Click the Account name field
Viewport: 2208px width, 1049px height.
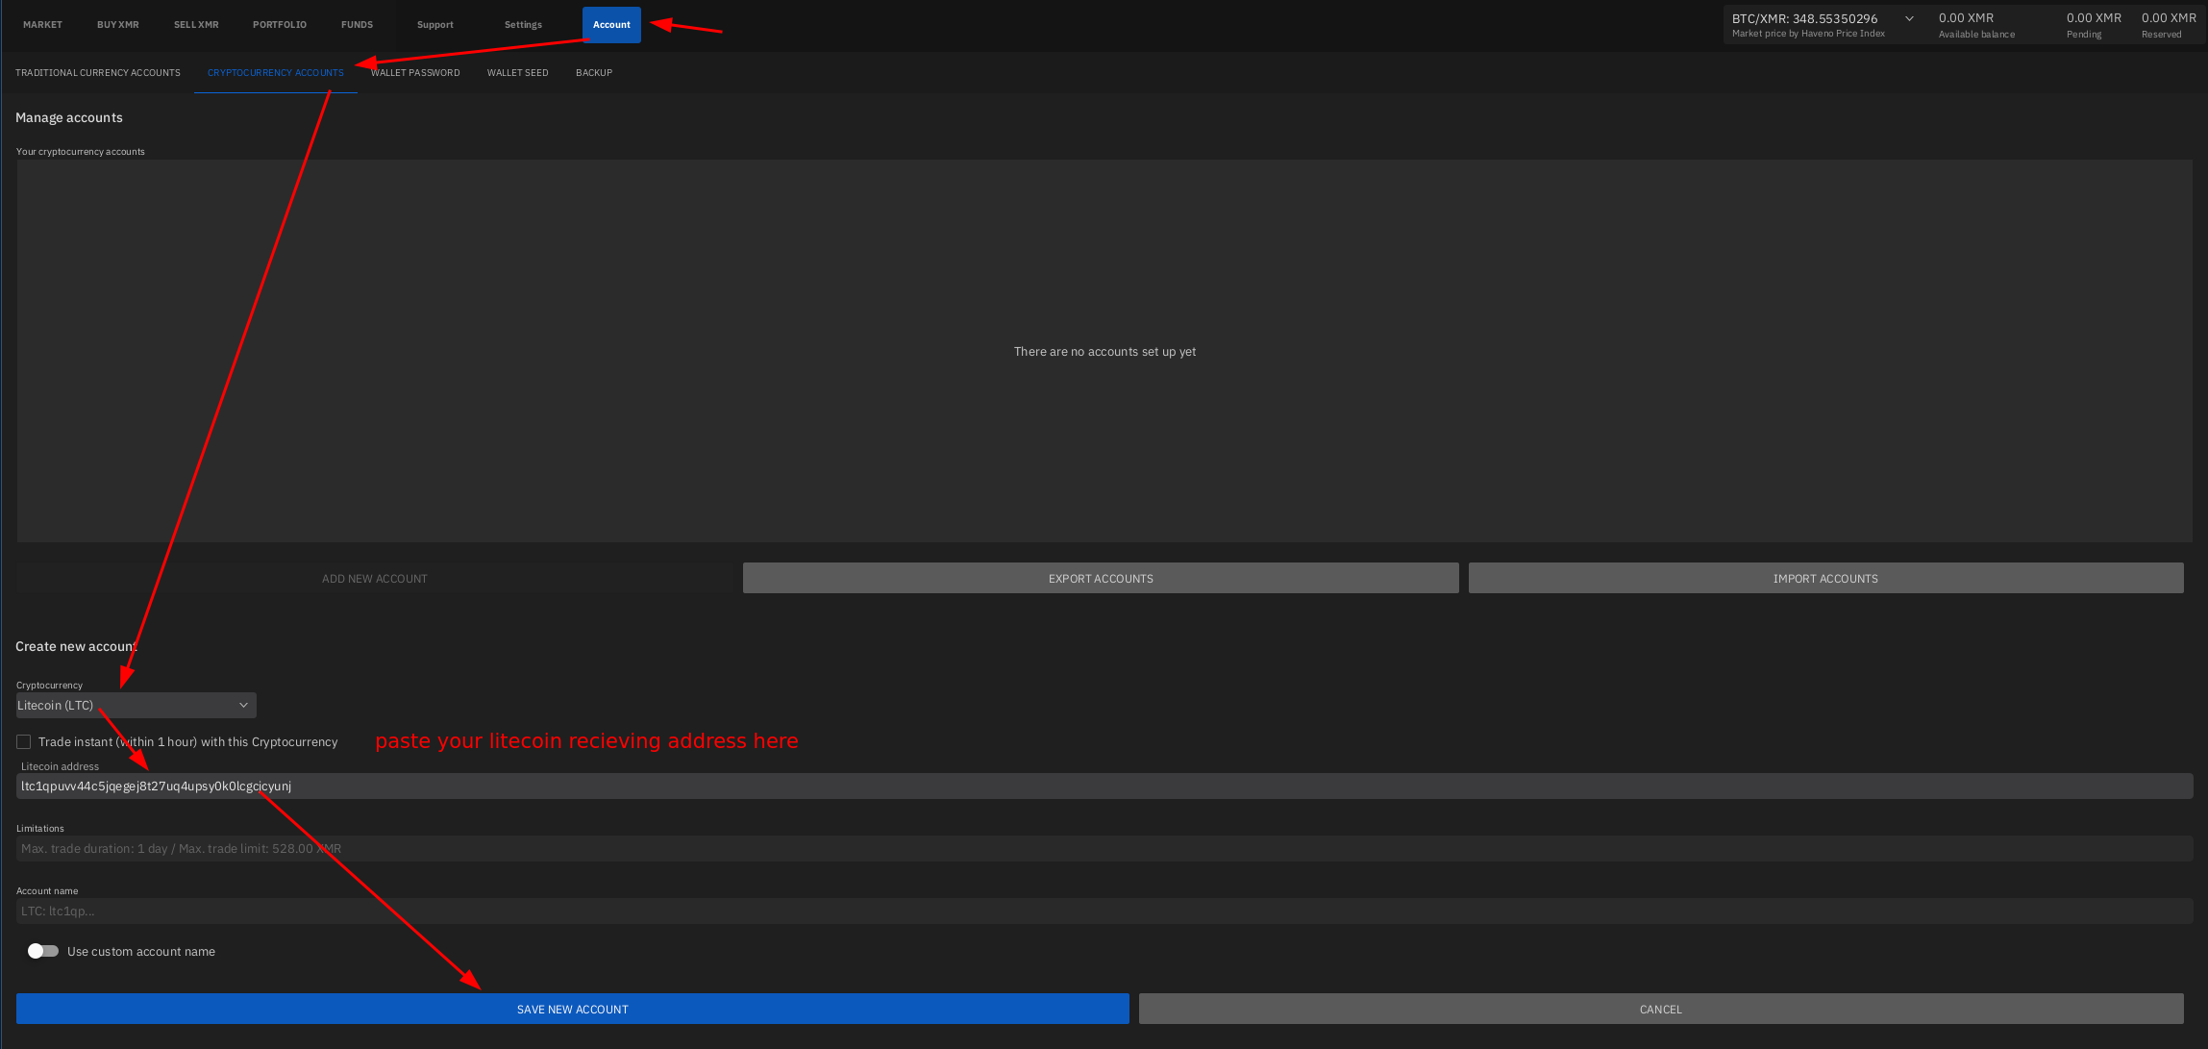(1104, 912)
